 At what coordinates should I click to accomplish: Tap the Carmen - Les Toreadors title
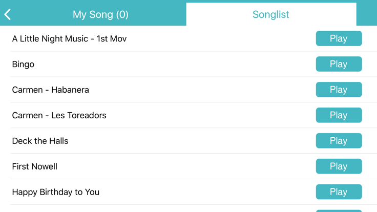coord(59,115)
